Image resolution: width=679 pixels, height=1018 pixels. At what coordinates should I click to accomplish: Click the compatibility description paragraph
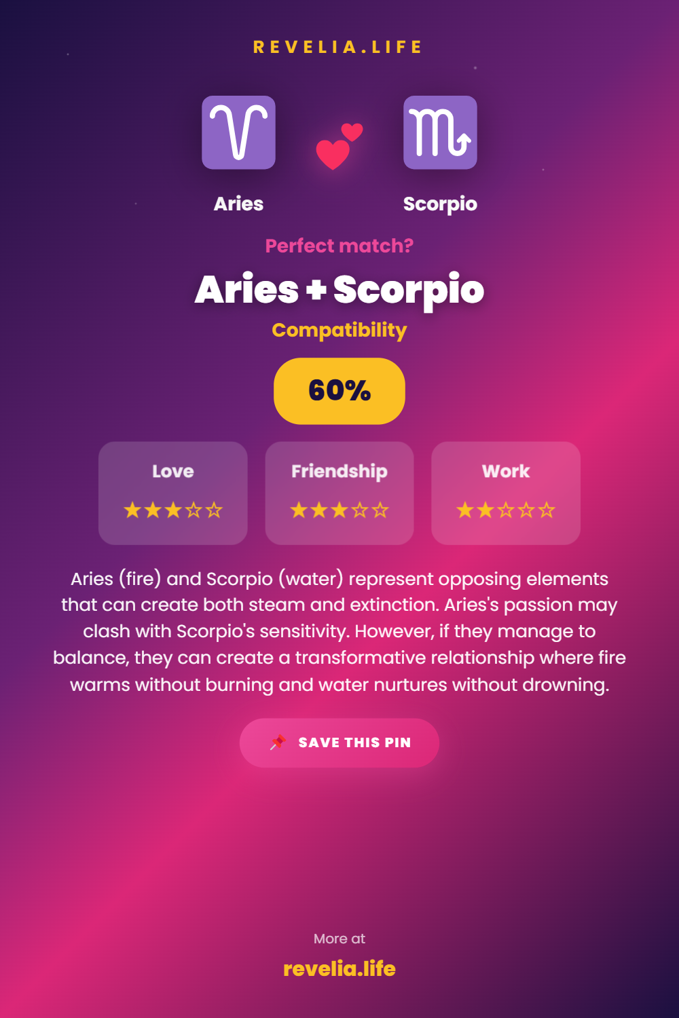(339, 631)
